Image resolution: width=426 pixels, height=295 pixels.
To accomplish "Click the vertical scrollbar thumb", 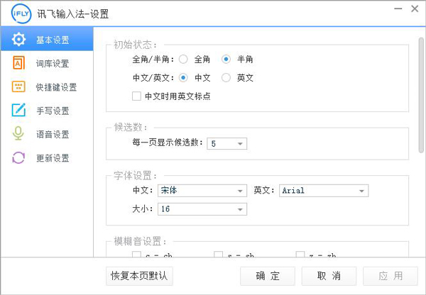I will point(421,95).
